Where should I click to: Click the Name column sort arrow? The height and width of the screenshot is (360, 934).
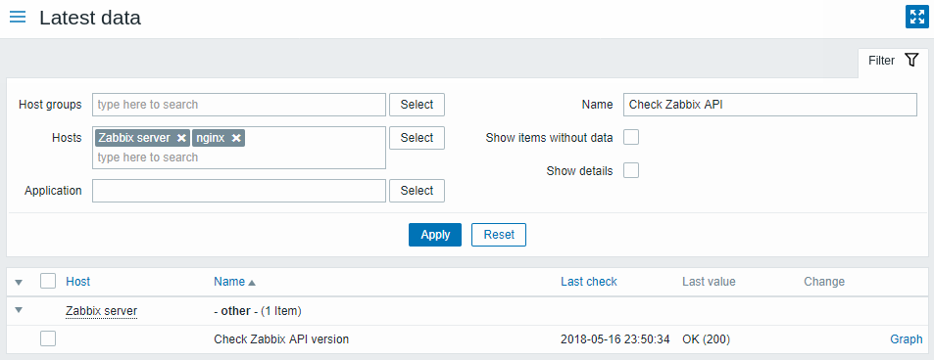click(x=252, y=282)
